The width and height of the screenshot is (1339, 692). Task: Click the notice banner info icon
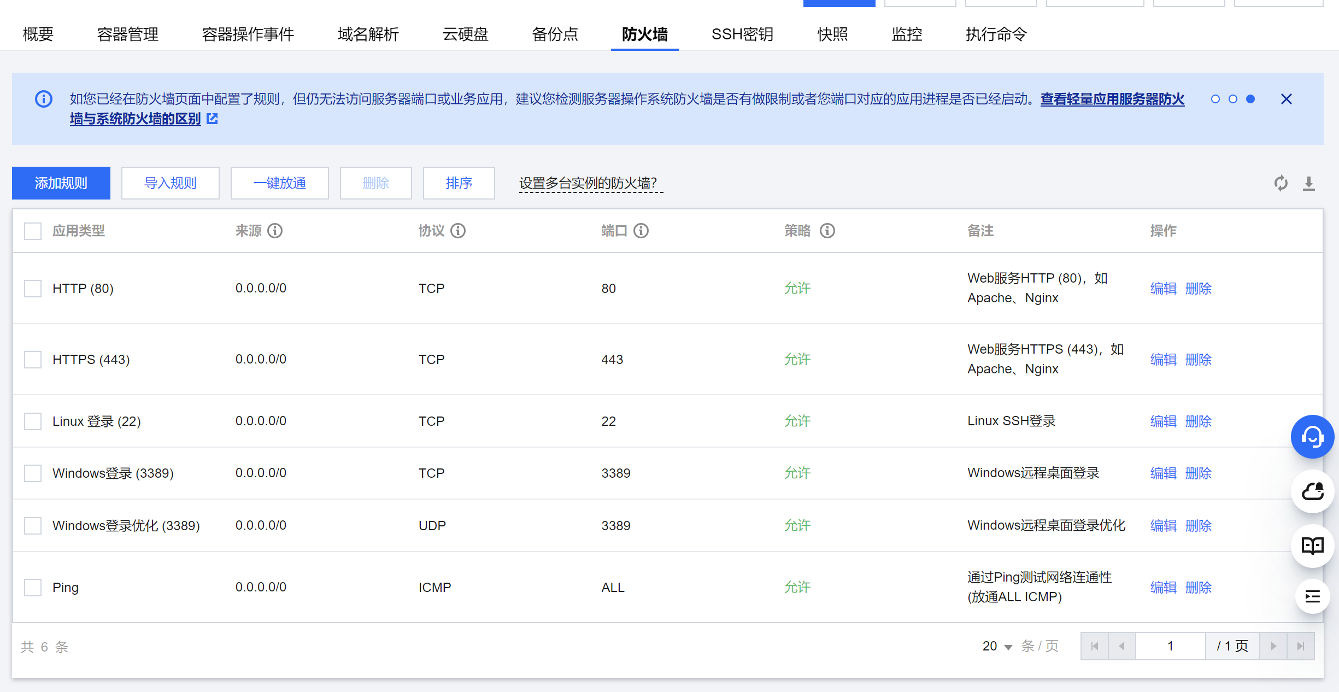[44, 99]
